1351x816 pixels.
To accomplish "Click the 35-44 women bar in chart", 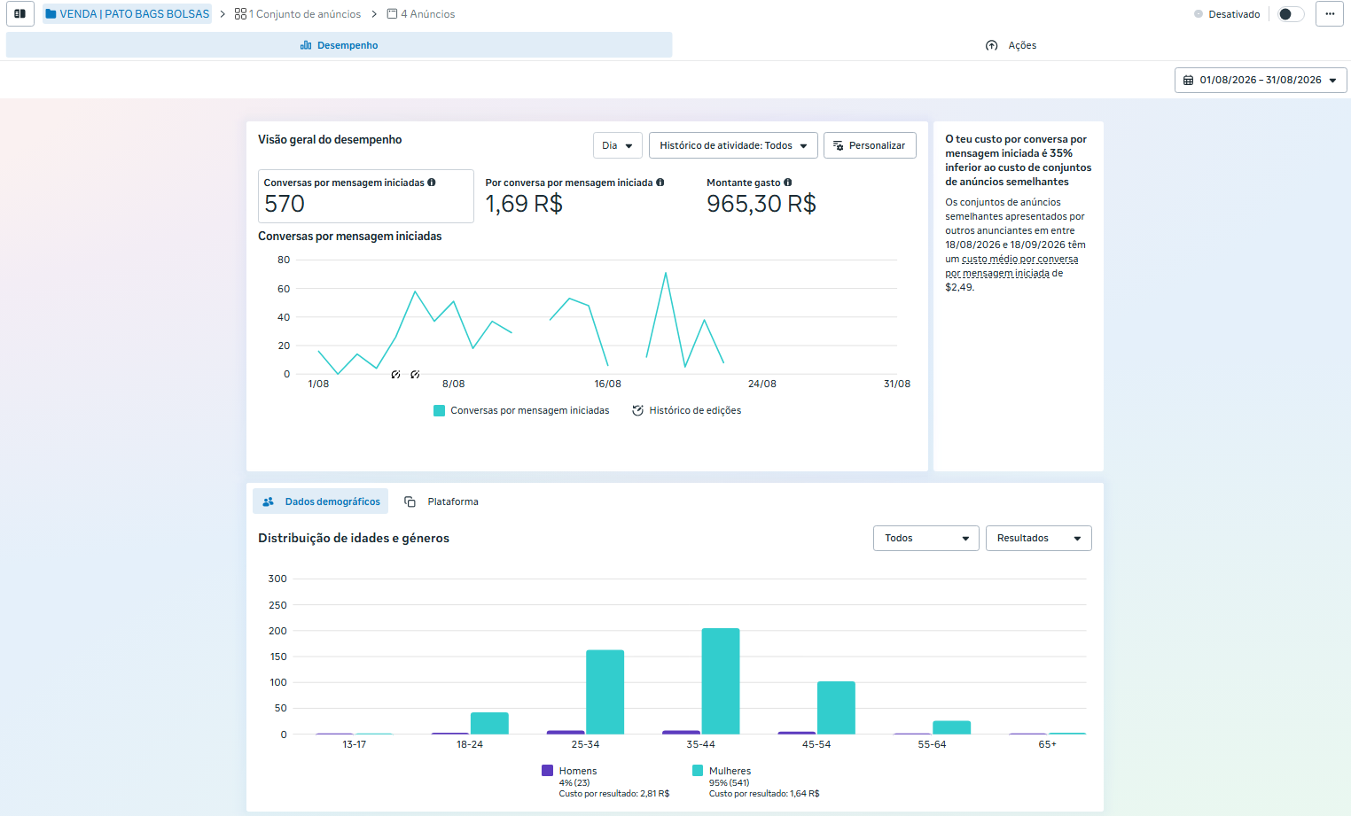I will (721, 681).
